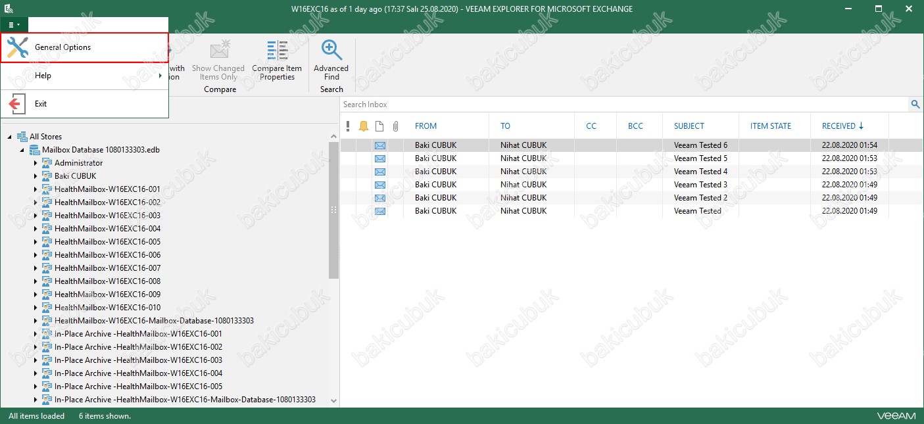Click the tree scrollbar up arrow

[333, 136]
